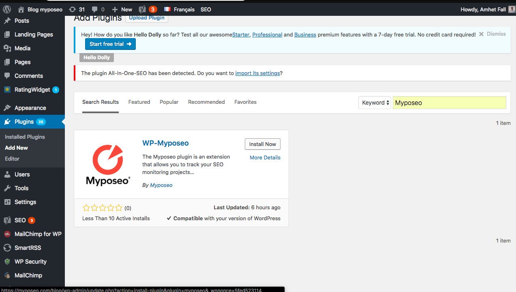The image size is (516, 292).
Task: Click the New content plus icon
Action: 115,9
